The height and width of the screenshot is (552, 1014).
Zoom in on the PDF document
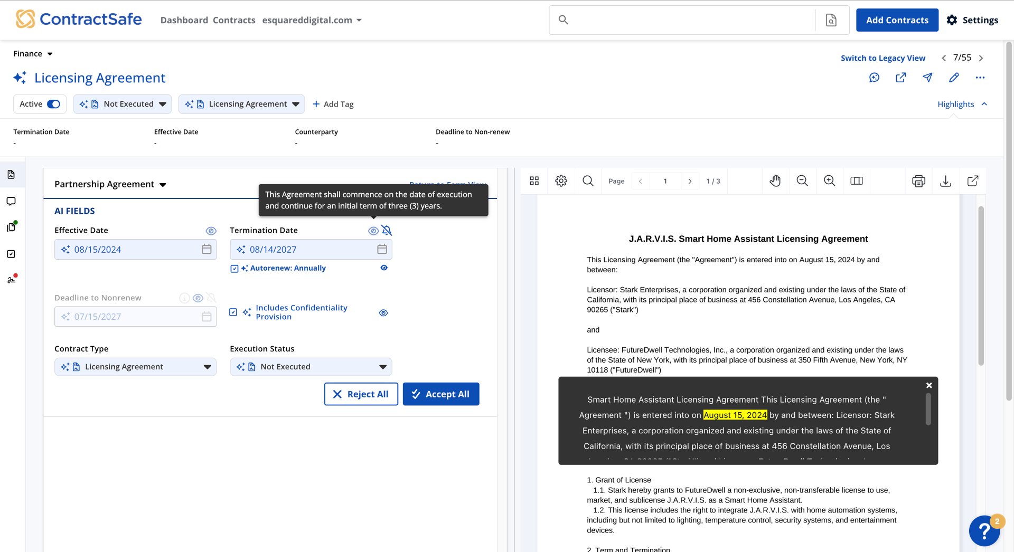[830, 181]
